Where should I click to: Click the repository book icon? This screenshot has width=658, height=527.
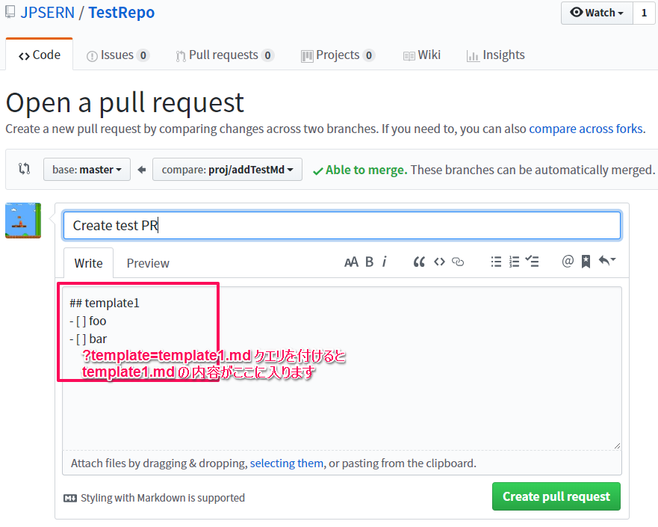tap(10, 12)
